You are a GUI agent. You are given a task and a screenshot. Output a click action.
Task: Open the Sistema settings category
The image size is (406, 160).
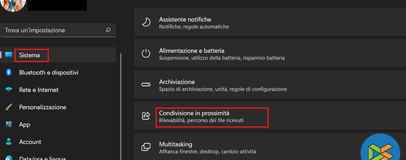(30, 55)
